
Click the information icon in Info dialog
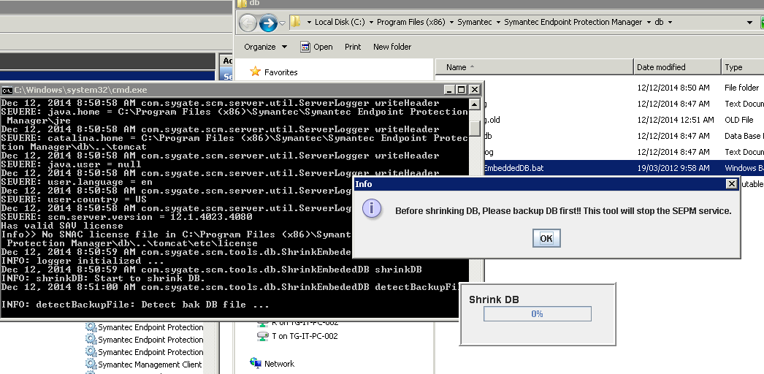(x=373, y=208)
